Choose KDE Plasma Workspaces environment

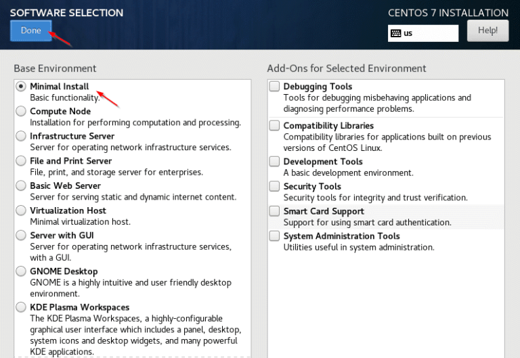coord(21,307)
